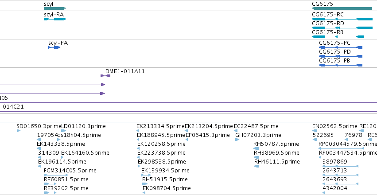Open the EK213334.5prime EST label
The height and width of the screenshot is (195, 377).
pos(161,126)
